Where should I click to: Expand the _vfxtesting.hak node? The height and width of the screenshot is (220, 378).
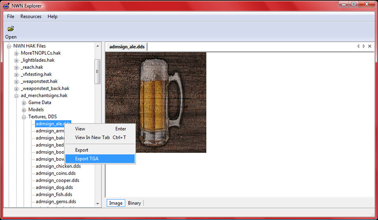[17, 74]
